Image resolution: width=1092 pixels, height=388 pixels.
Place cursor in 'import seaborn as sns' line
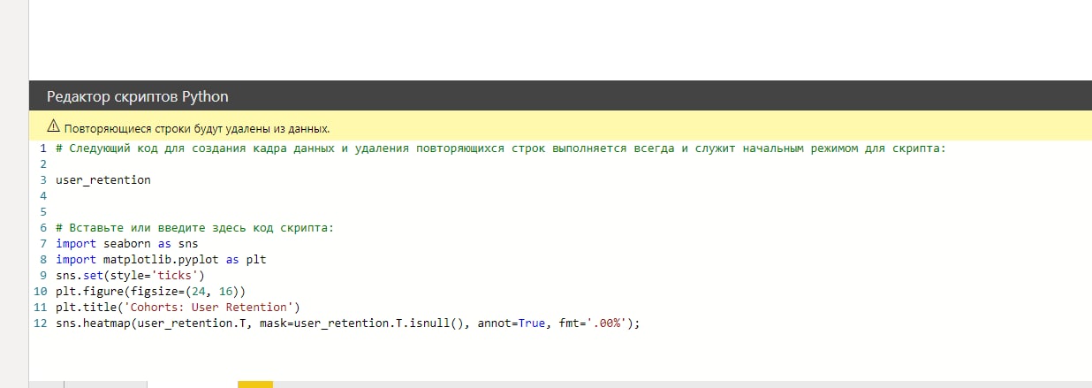[127, 244]
